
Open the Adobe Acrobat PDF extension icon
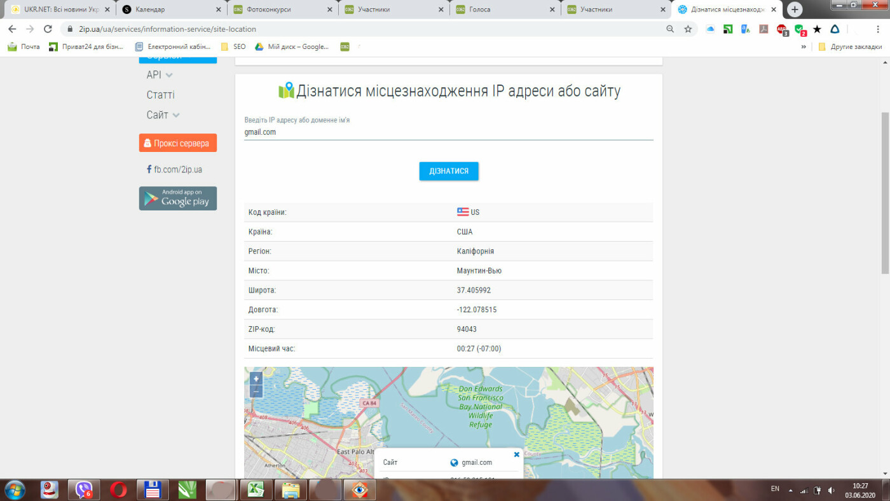point(764,29)
